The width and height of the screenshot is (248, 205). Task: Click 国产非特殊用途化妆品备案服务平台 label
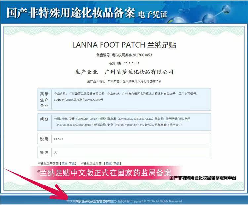(x=203, y=178)
